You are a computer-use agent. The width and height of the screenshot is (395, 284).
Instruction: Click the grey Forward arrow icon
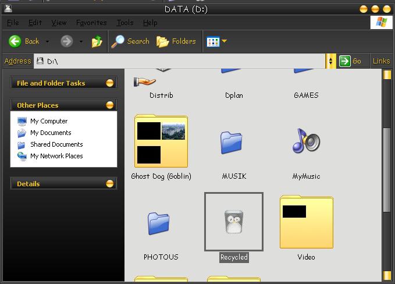point(67,41)
